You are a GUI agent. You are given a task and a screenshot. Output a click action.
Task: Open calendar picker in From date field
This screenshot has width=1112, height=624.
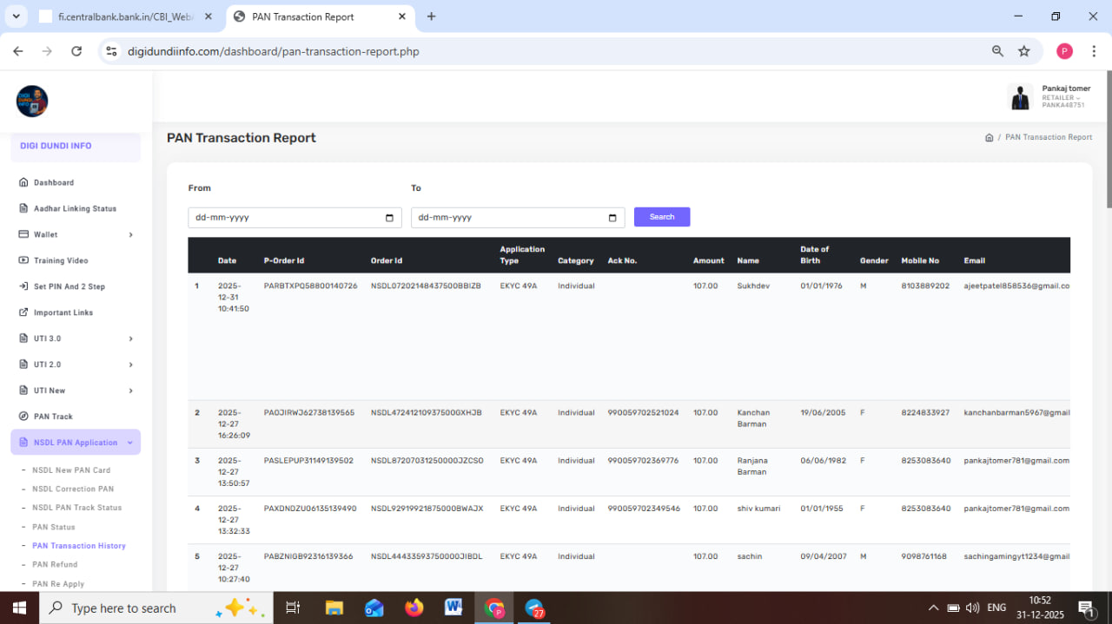click(x=389, y=218)
